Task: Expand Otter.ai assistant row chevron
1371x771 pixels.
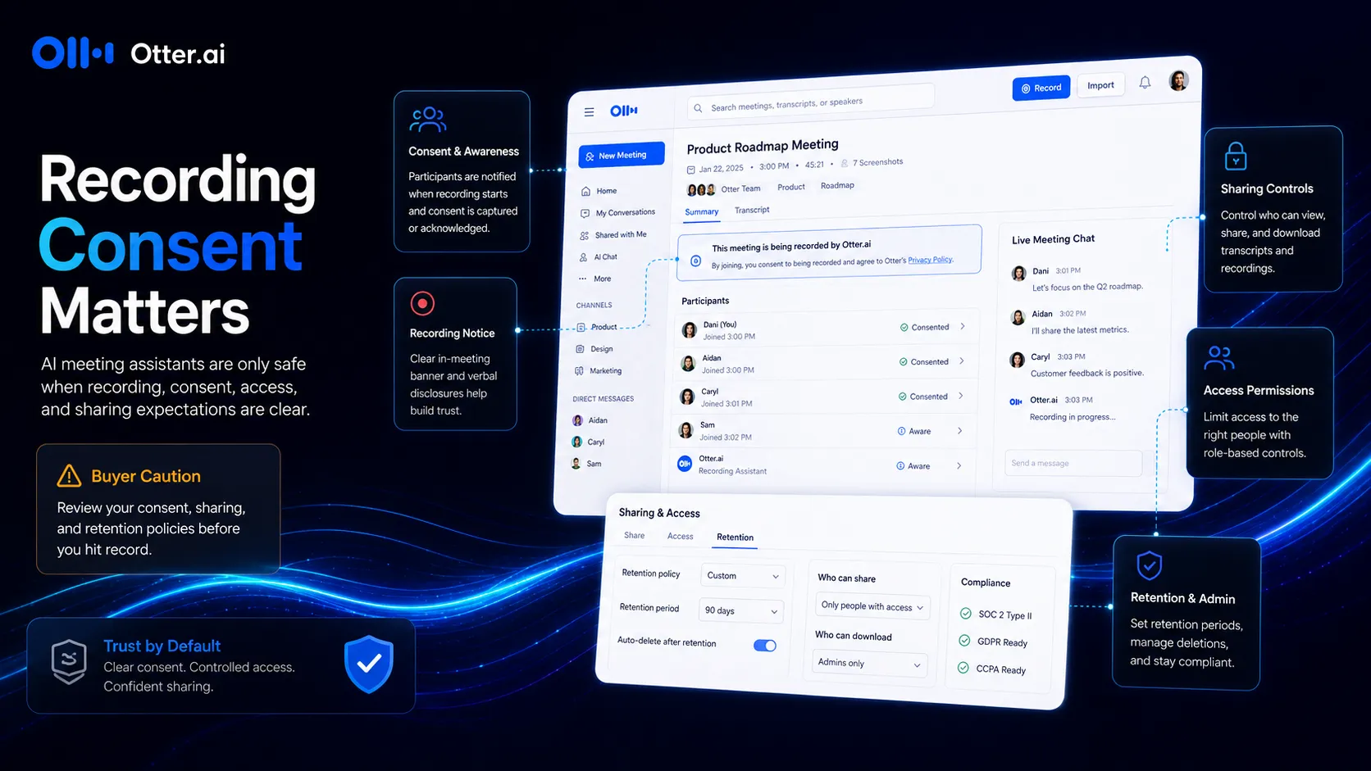Action: click(x=959, y=465)
